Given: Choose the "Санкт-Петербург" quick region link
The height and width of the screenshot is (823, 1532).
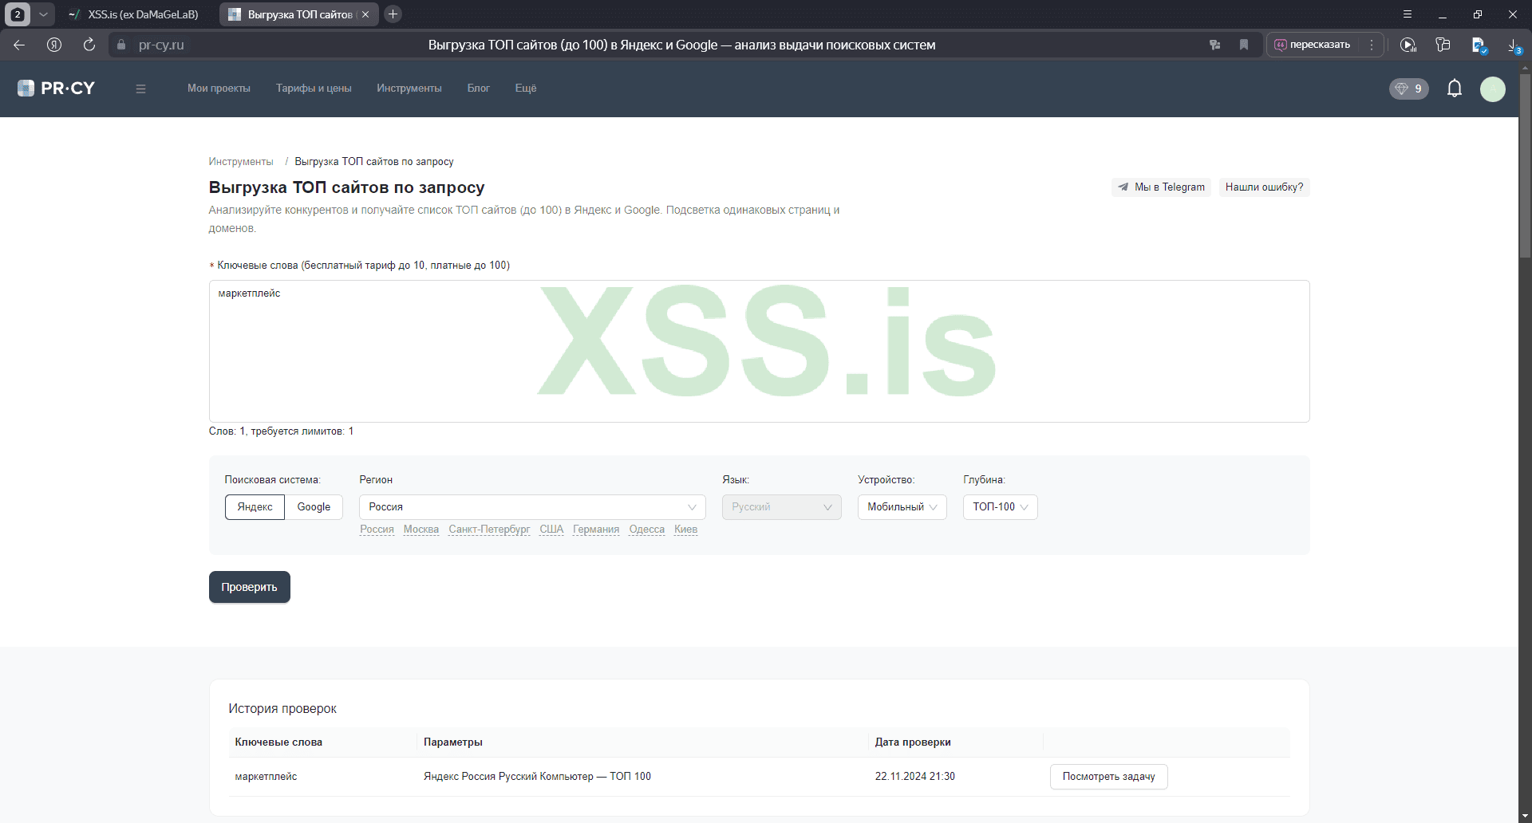Looking at the screenshot, I should coord(489,530).
